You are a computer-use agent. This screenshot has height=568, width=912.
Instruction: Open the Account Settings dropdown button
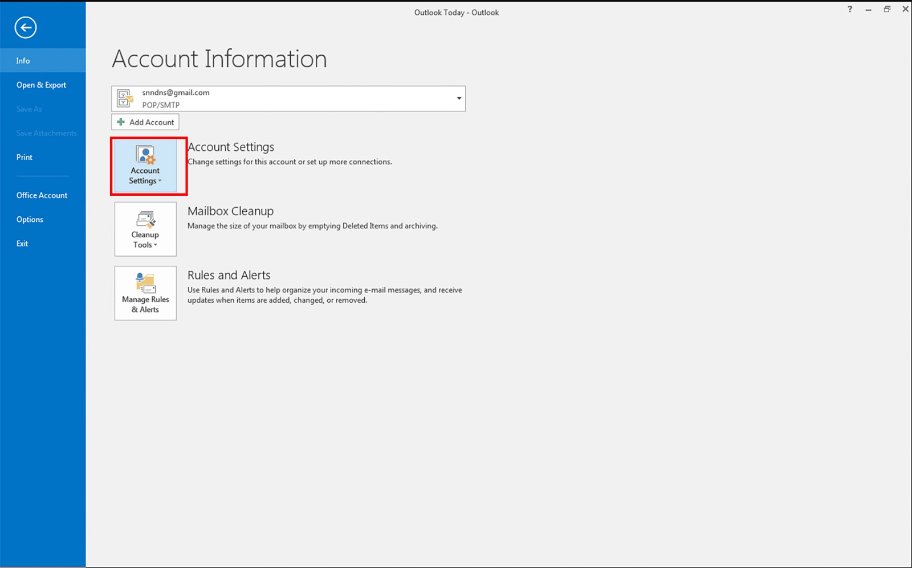coord(145,165)
